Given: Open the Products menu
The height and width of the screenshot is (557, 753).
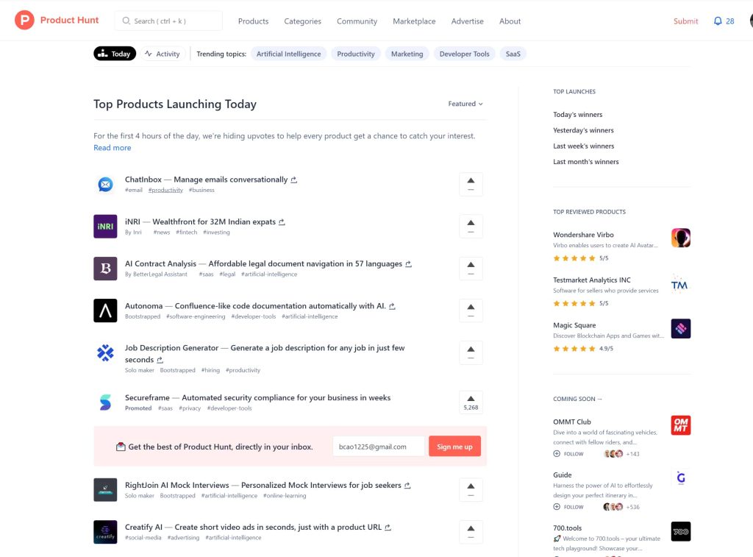Looking at the screenshot, I should [x=253, y=21].
